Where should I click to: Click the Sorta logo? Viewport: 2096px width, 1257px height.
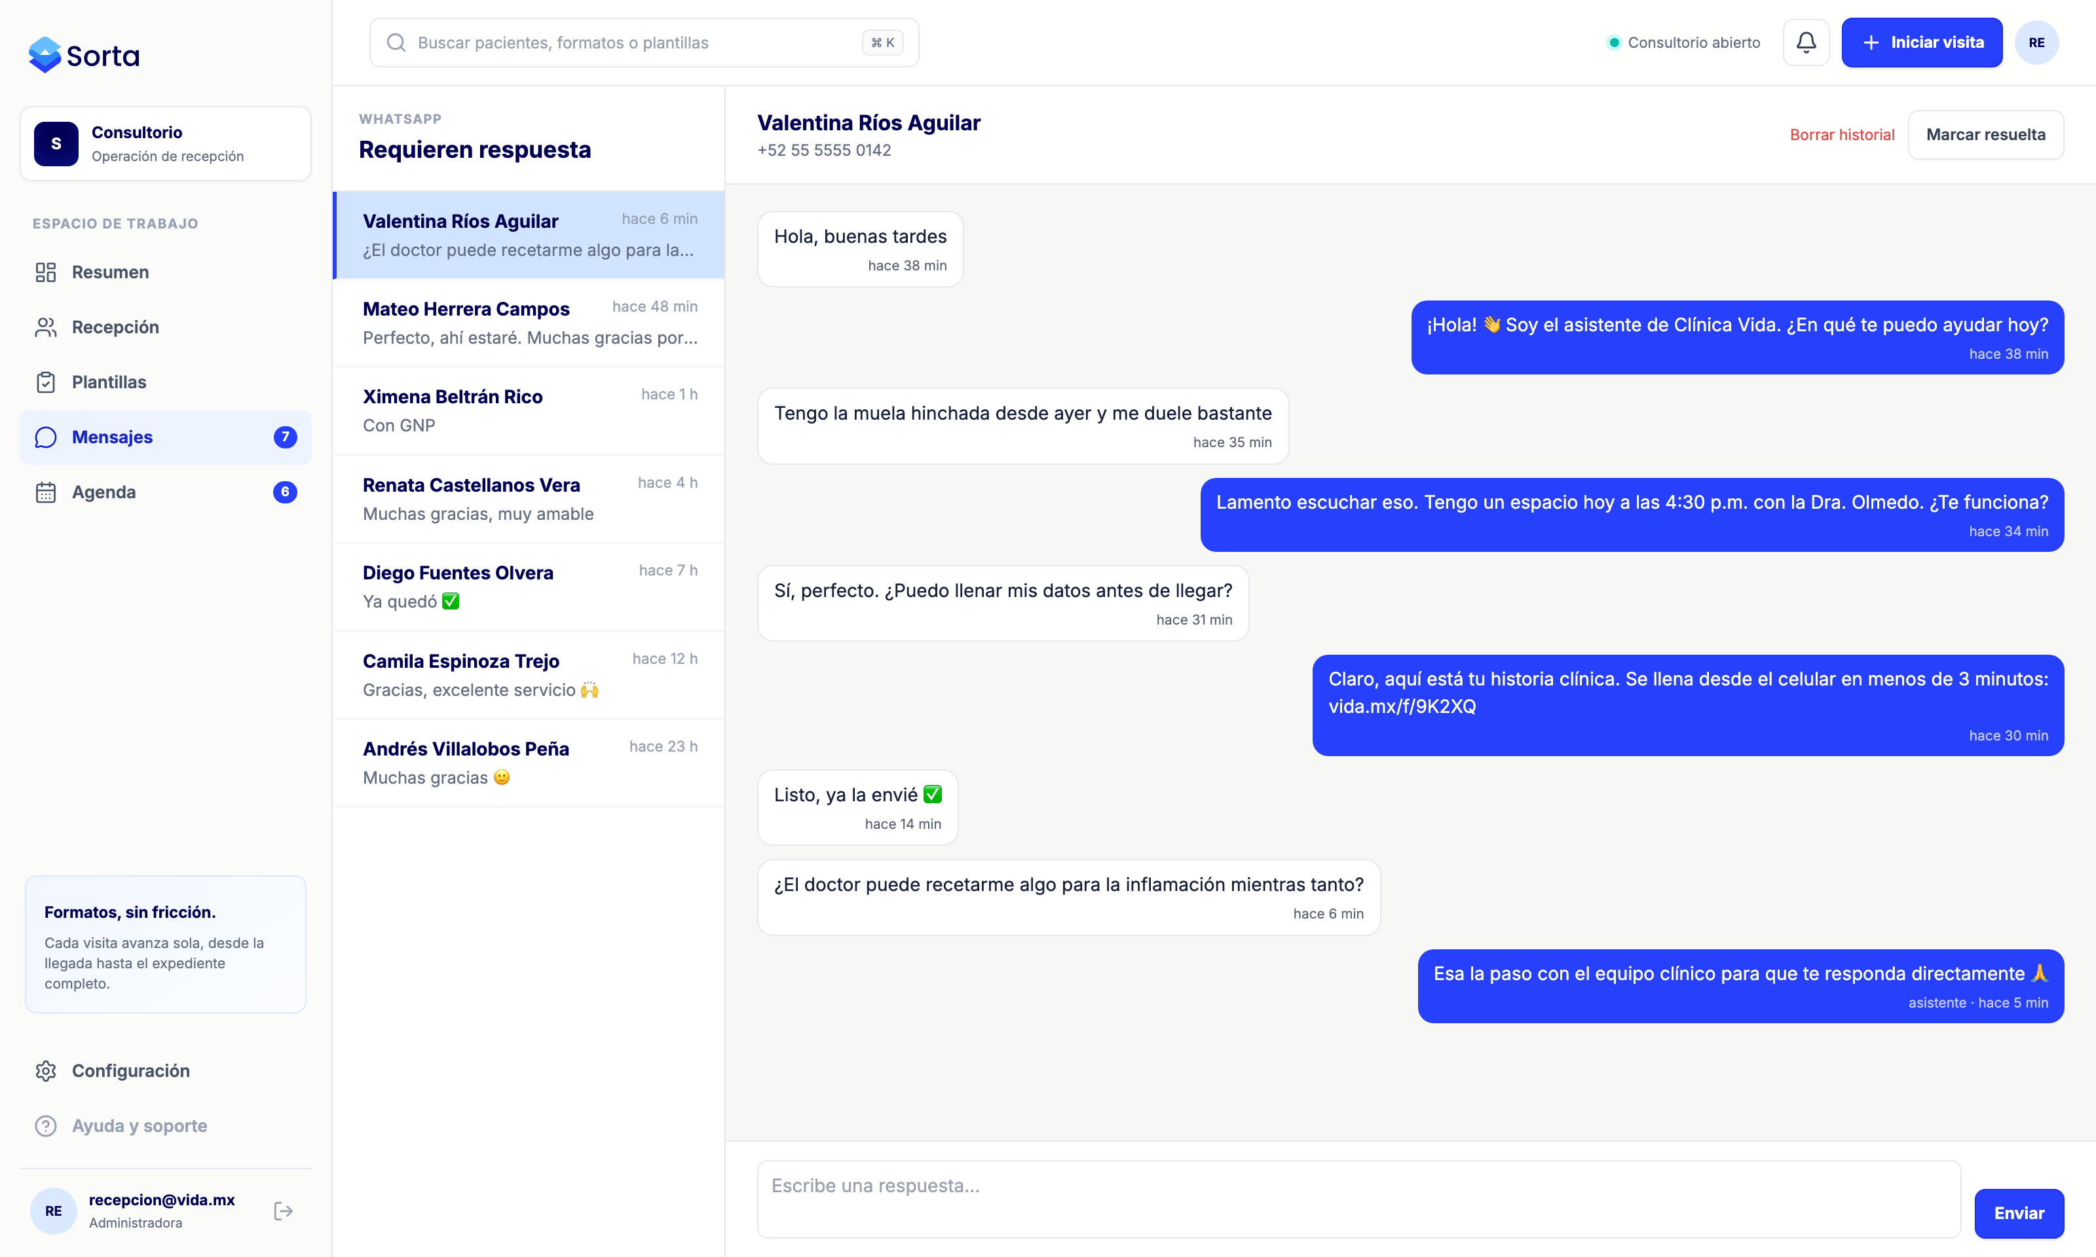pos(84,55)
